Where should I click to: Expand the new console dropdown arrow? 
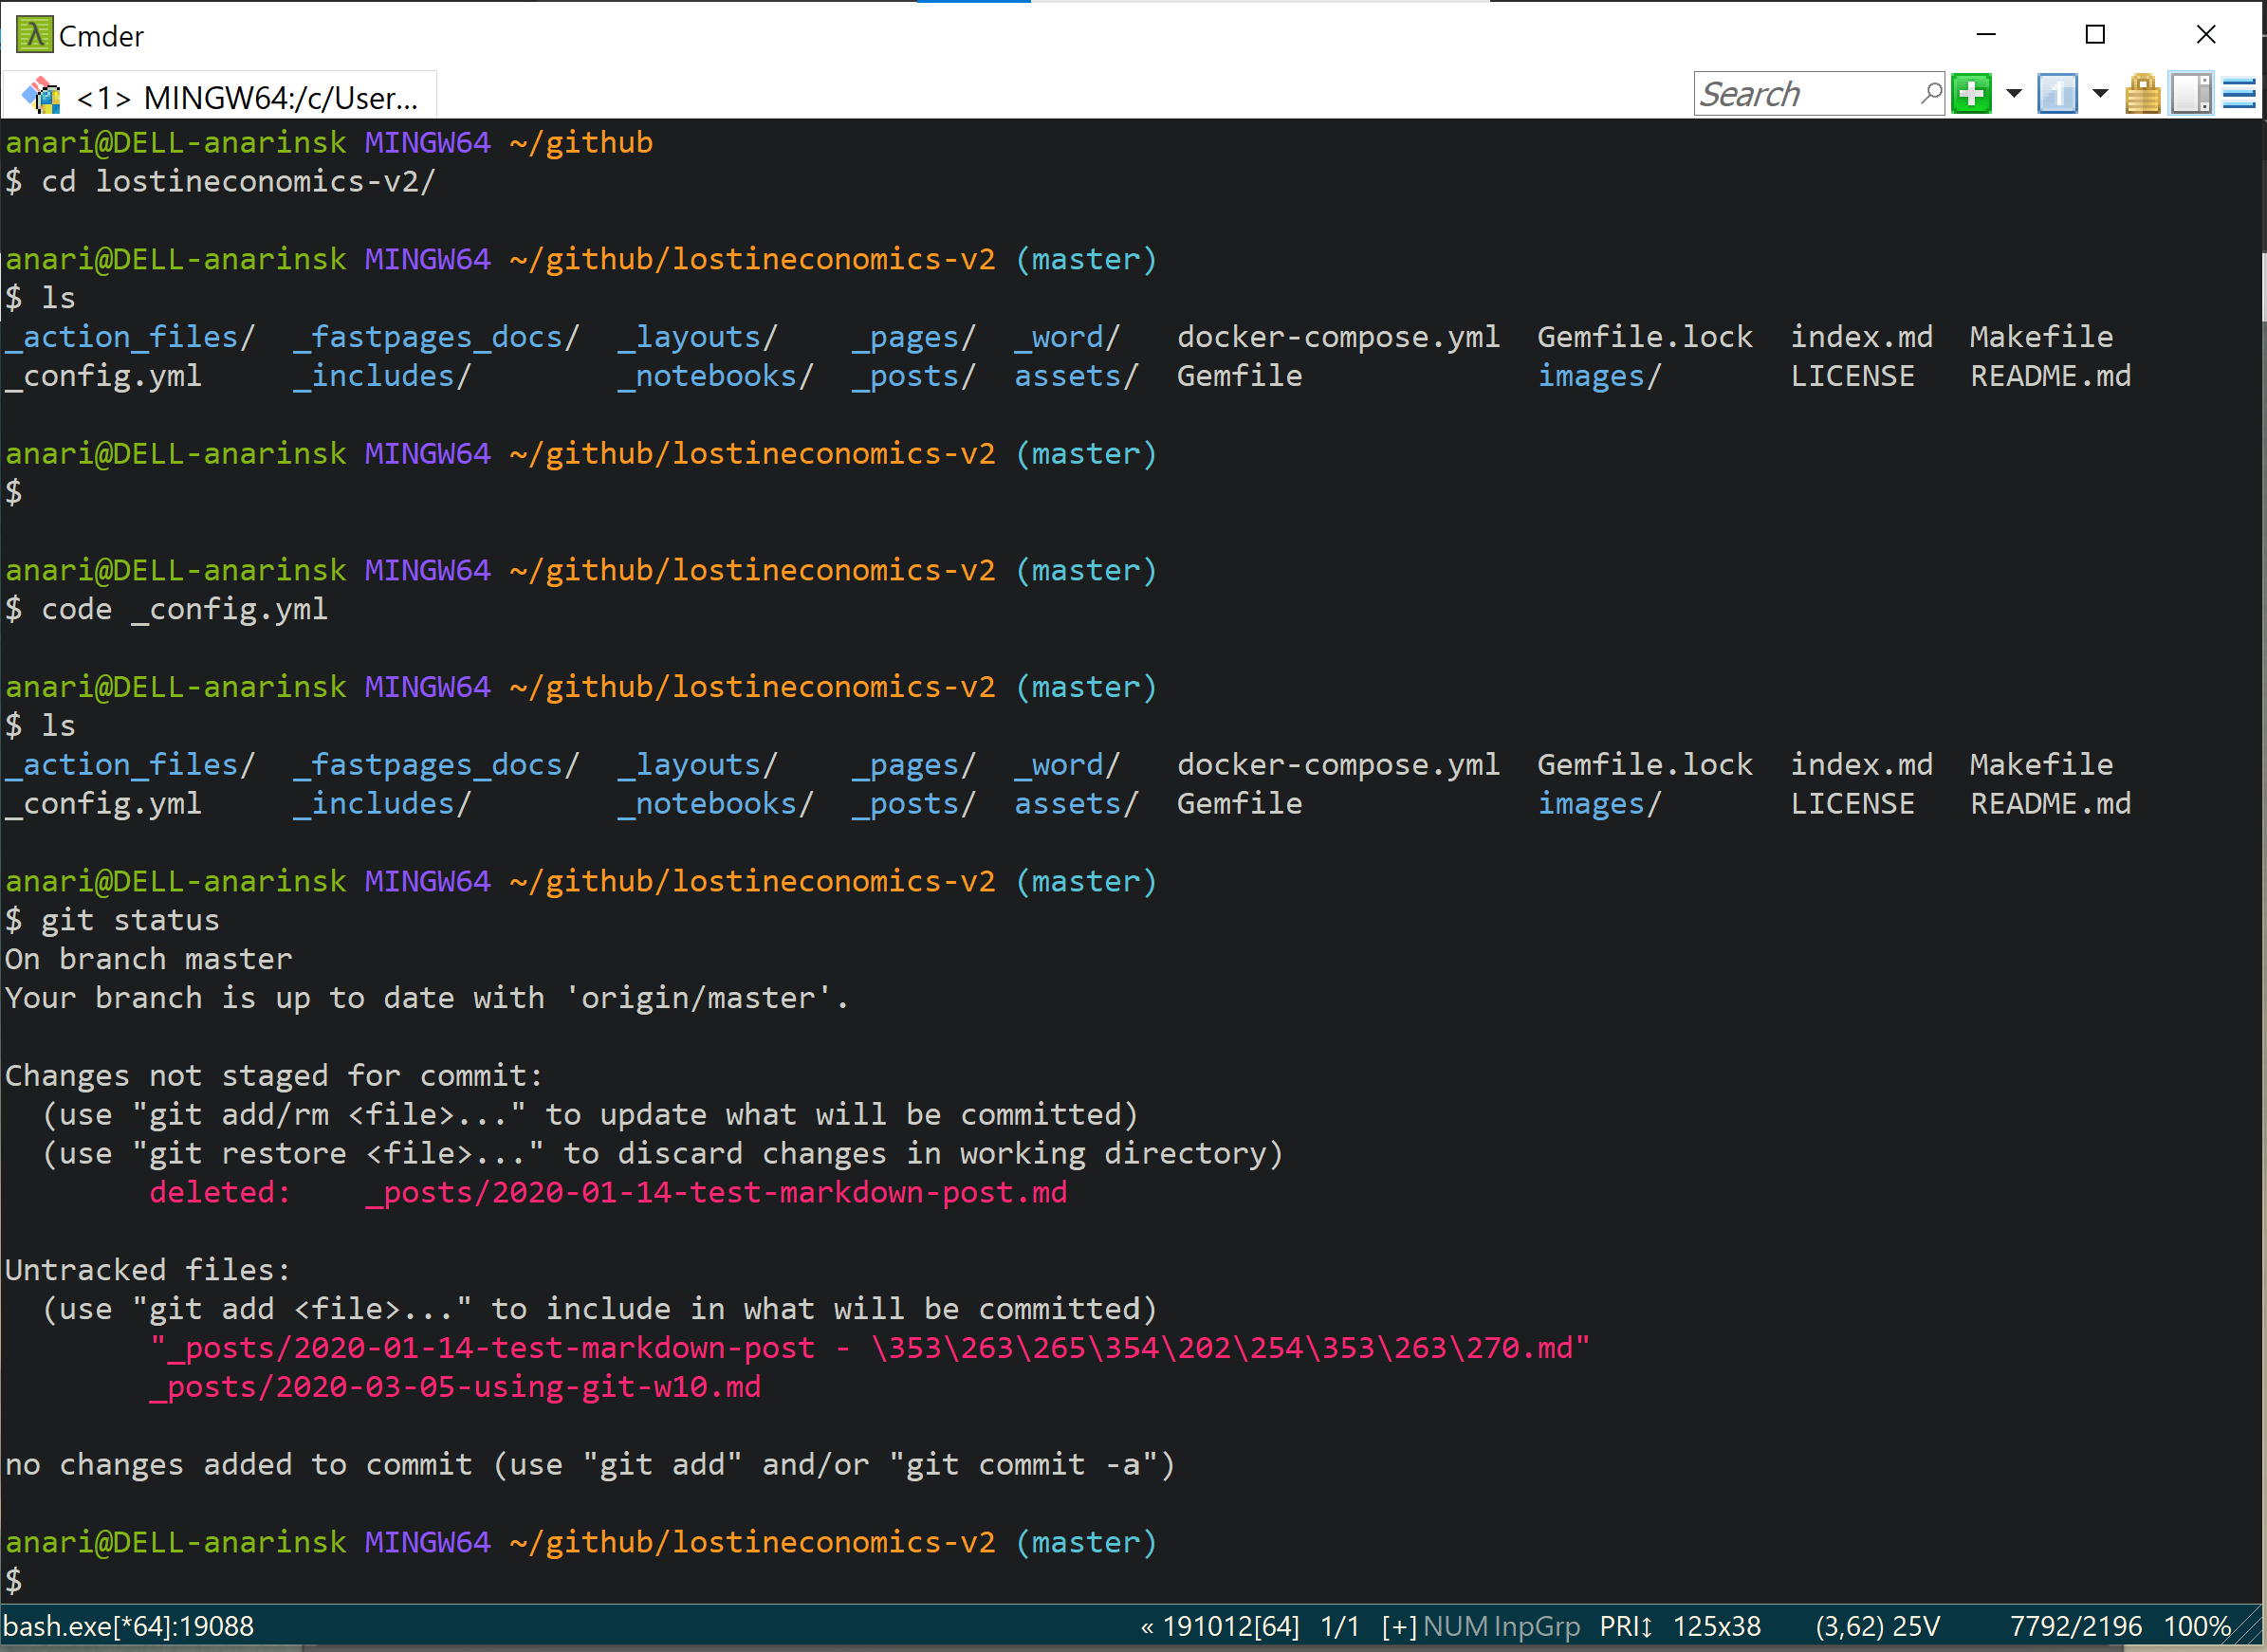(x=2014, y=95)
